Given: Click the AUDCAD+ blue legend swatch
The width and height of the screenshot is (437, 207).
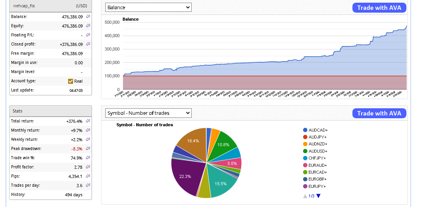Looking at the screenshot, I should tap(305, 130).
